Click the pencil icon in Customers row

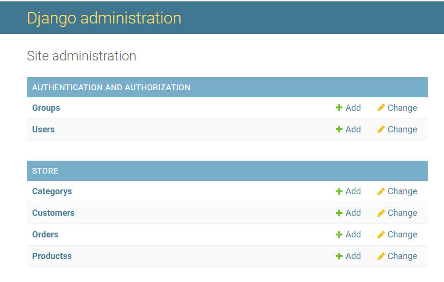[381, 213]
